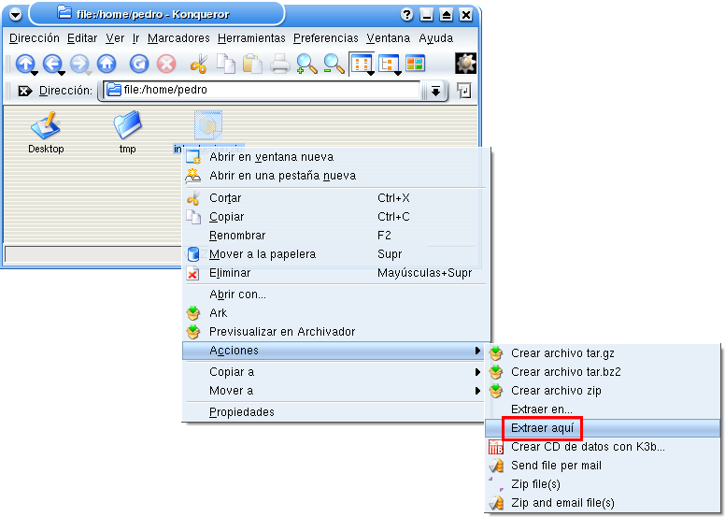Click the clear address bar button

(x=24, y=91)
